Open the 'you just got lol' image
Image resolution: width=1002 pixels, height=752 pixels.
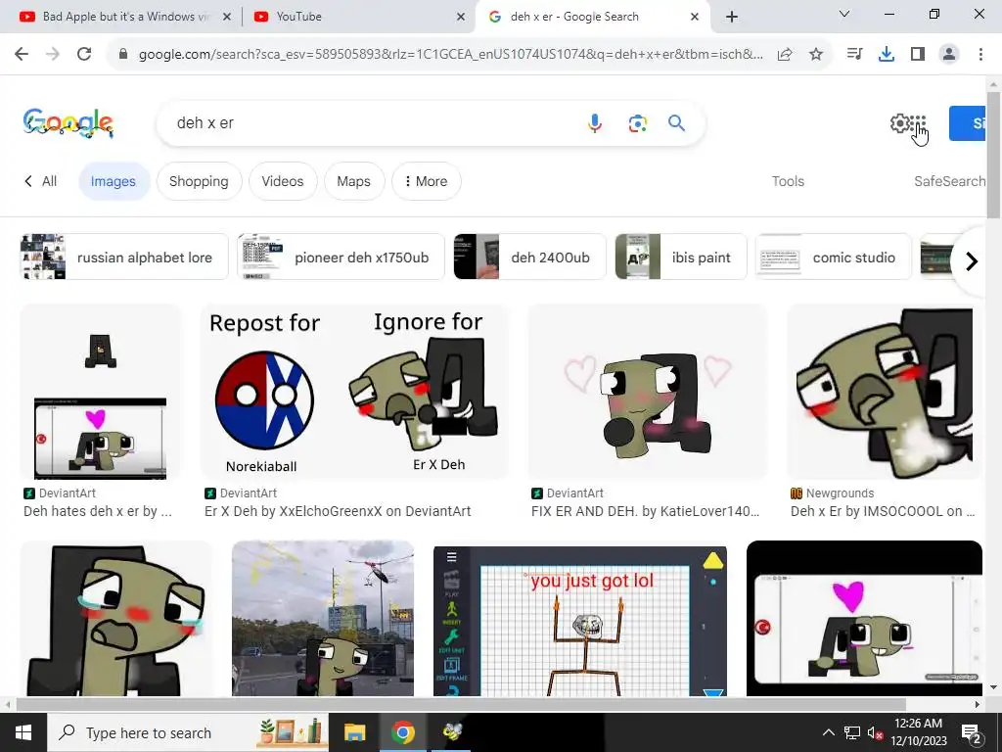click(579, 620)
